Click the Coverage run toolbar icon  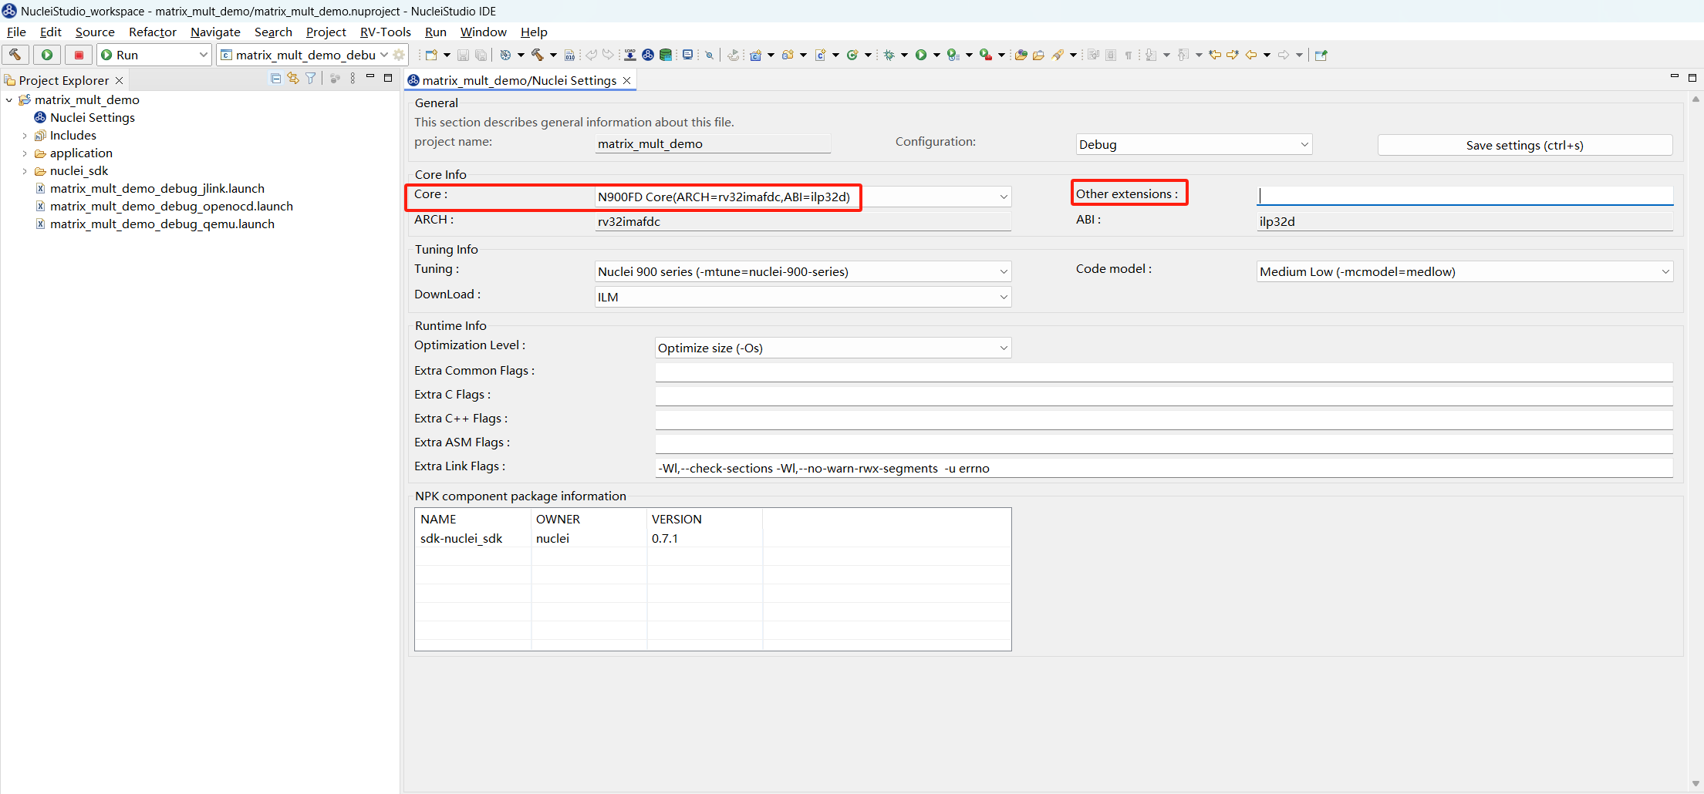[953, 55]
